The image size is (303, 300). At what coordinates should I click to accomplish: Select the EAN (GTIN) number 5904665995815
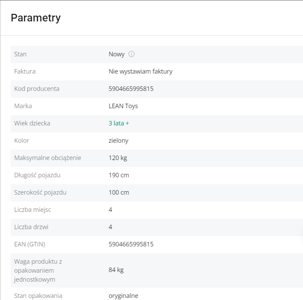pos(131,244)
